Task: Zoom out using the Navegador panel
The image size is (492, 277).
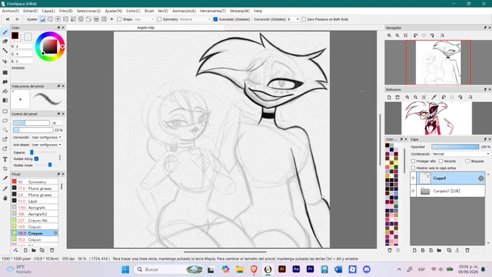Action: (x=397, y=35)
